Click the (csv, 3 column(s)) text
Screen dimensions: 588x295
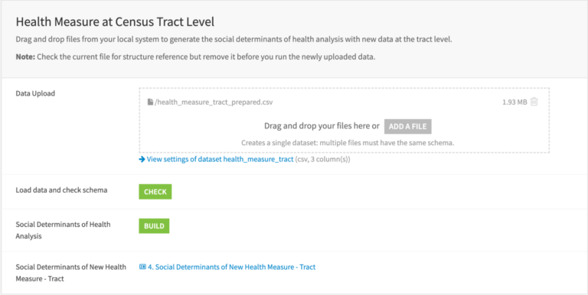(323, 160)
